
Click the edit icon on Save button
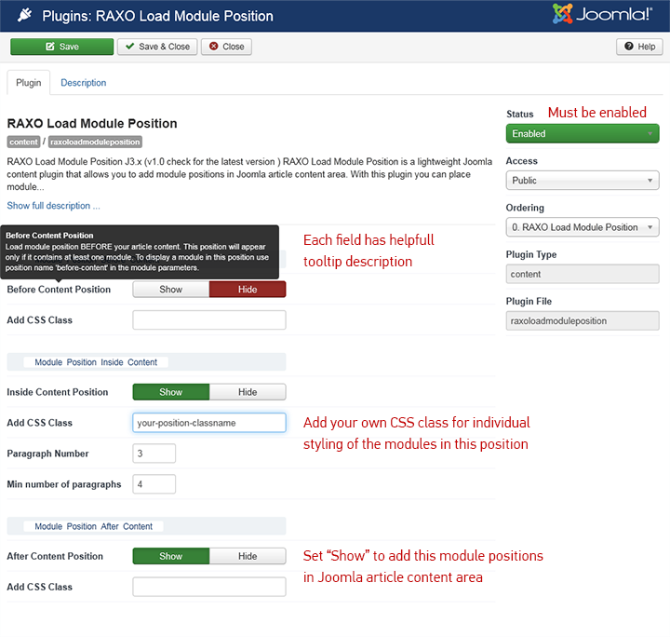tap(50, 47)
